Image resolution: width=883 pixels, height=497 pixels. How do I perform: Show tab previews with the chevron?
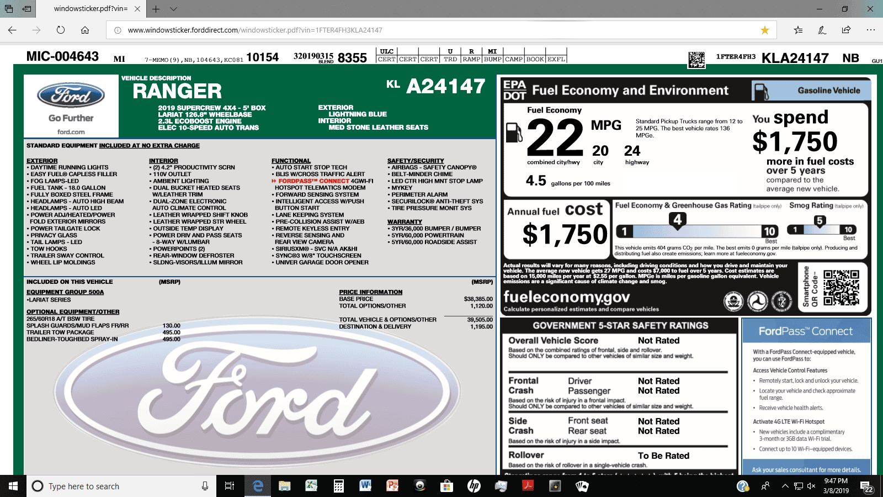tap(173, 9)
